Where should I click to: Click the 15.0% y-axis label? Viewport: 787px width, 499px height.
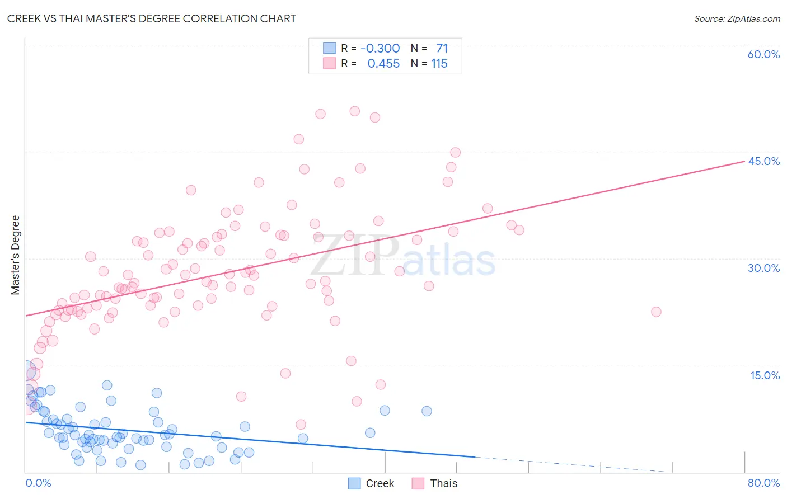(765, 375)
